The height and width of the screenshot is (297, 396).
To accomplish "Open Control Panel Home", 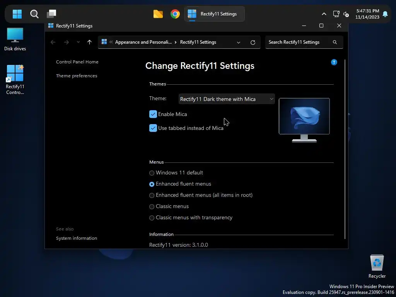I will tap(77, 62).
